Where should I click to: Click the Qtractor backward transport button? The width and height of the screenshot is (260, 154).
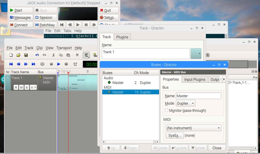[x=18, y=64]
